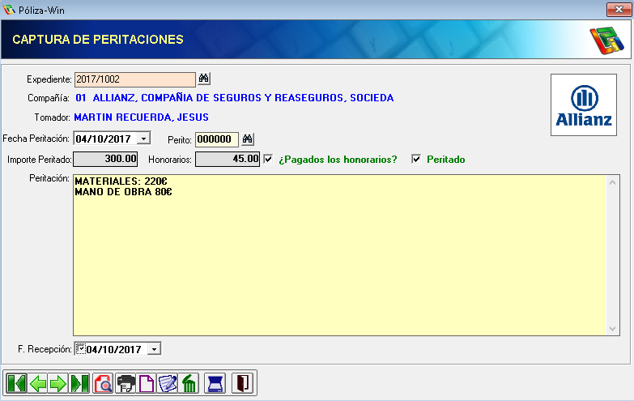Delete the record with the green trash icon
Viewport: 634px width, 401px height.
189,383
